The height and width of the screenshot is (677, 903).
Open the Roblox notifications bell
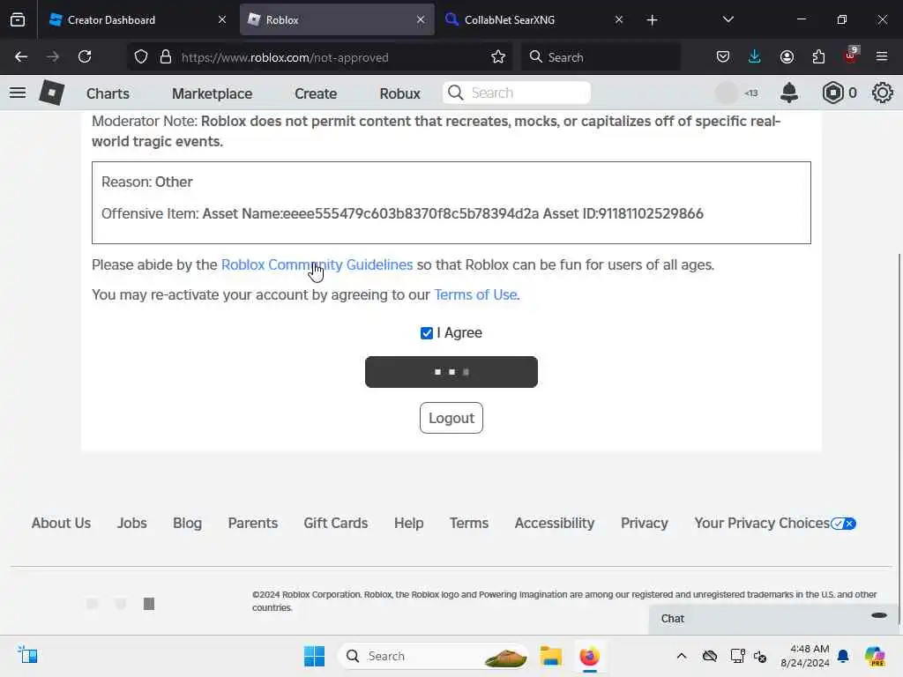789,93
